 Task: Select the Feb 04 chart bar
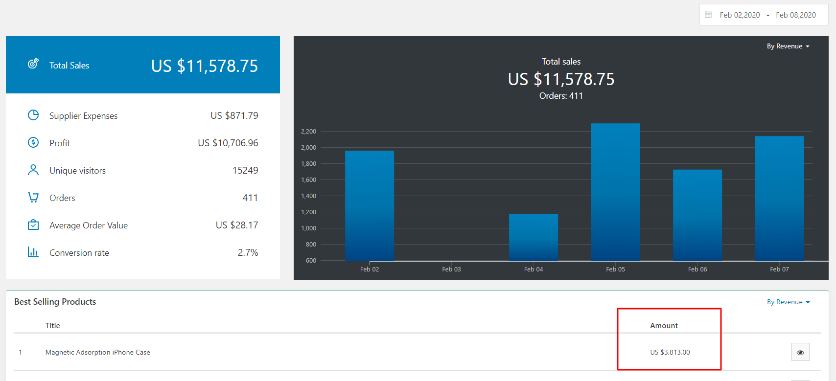[534, 237]
